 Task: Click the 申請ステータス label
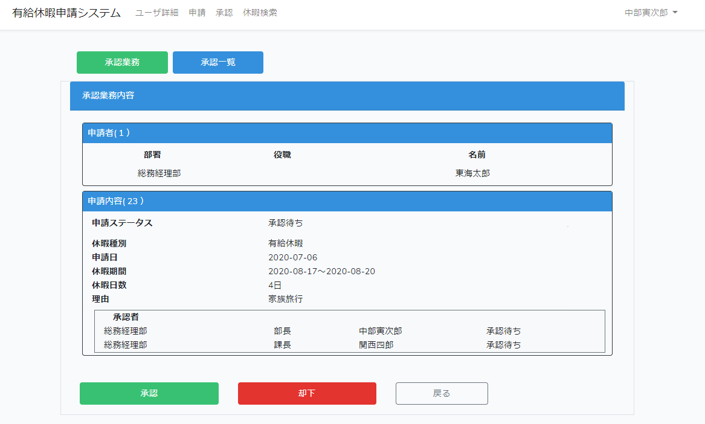tap(122, 223)
